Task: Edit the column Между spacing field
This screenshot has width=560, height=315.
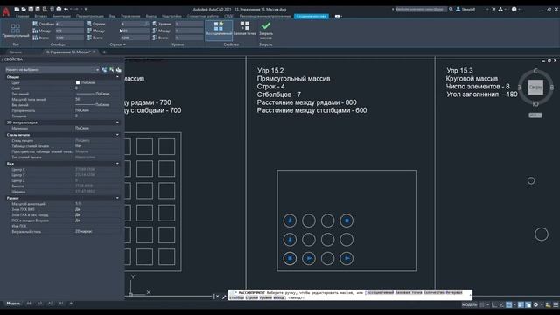Action: point(69,31)
